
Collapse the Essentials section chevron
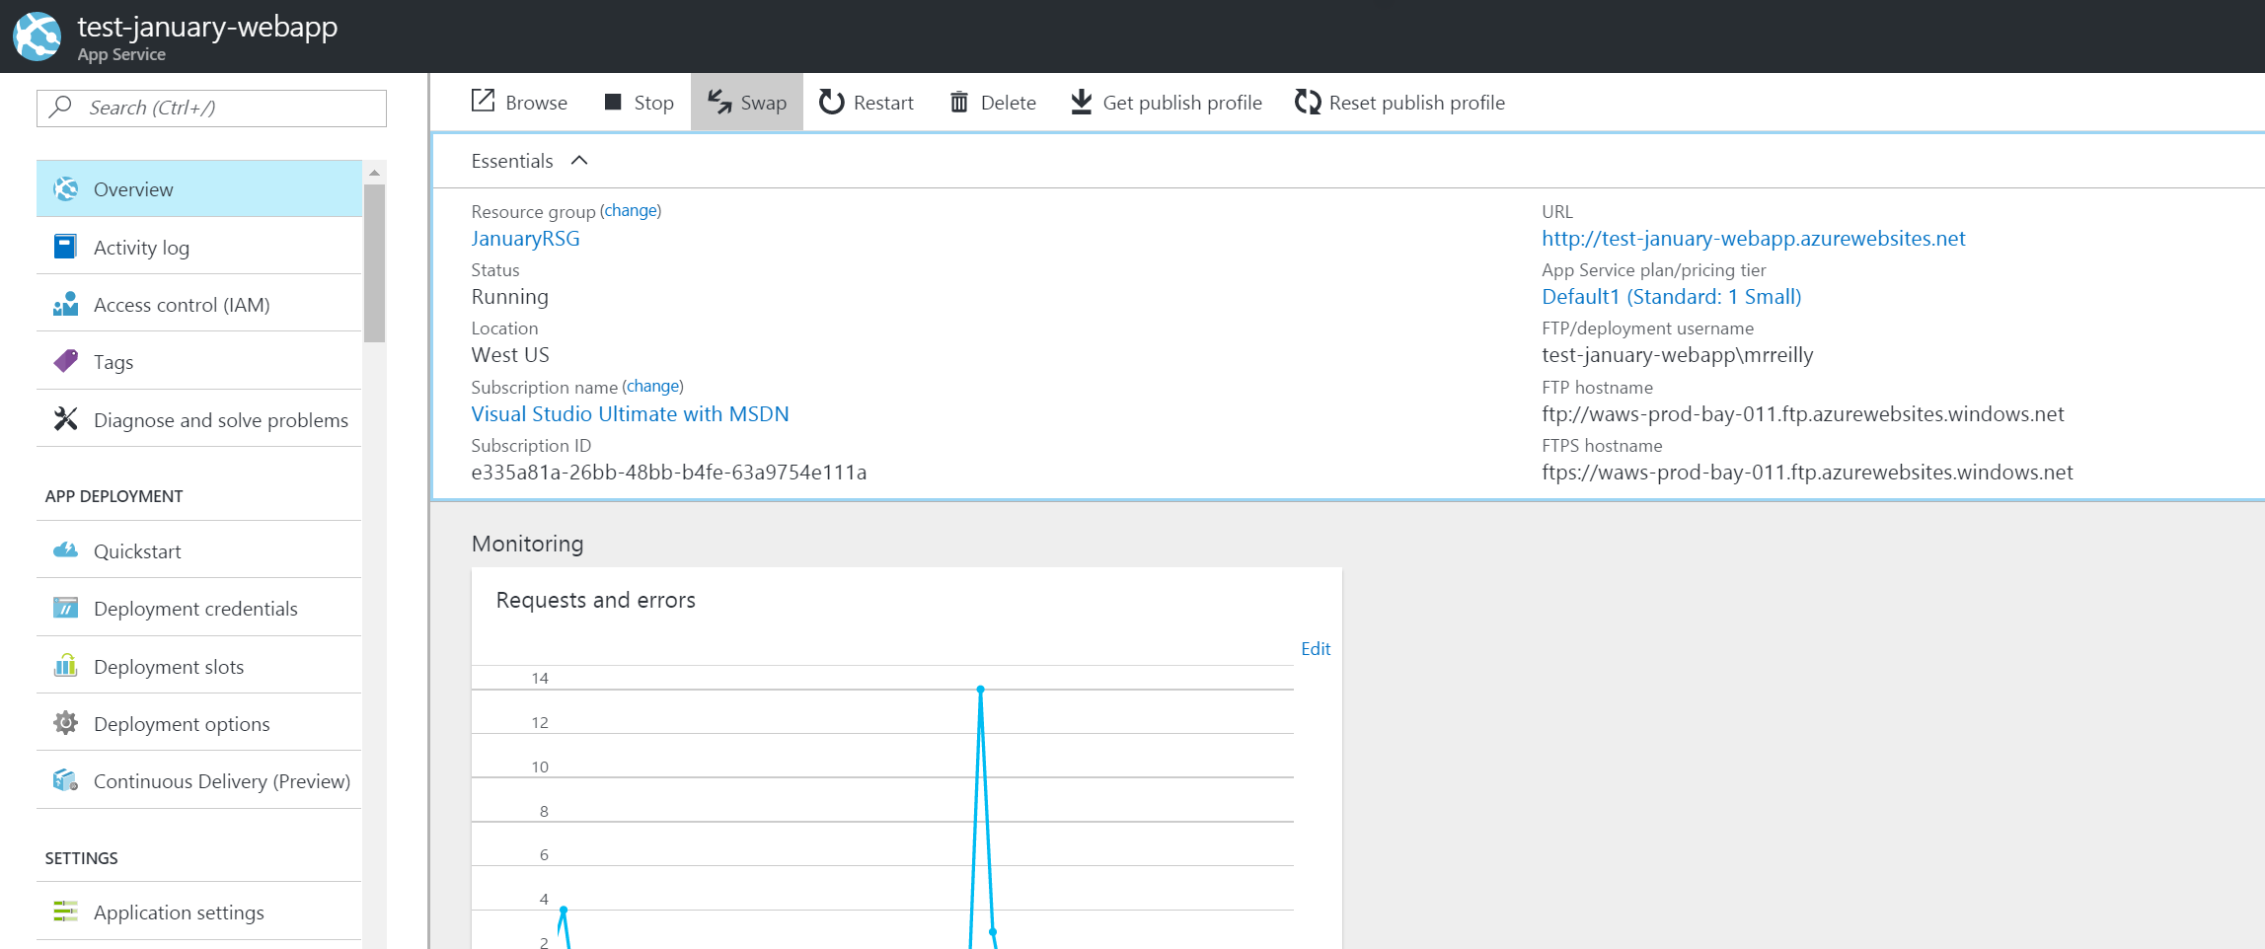[x=579, y=161]
